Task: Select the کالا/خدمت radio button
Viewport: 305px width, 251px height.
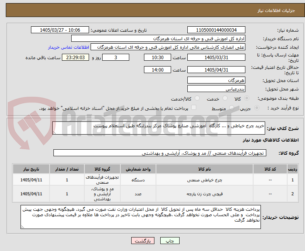Action: click(x=197, y=98)
